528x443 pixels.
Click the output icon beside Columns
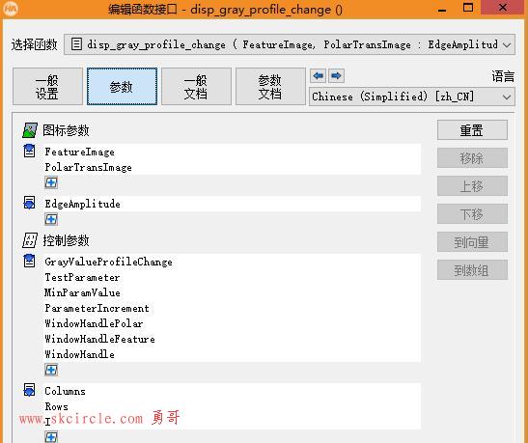[29, 390]
